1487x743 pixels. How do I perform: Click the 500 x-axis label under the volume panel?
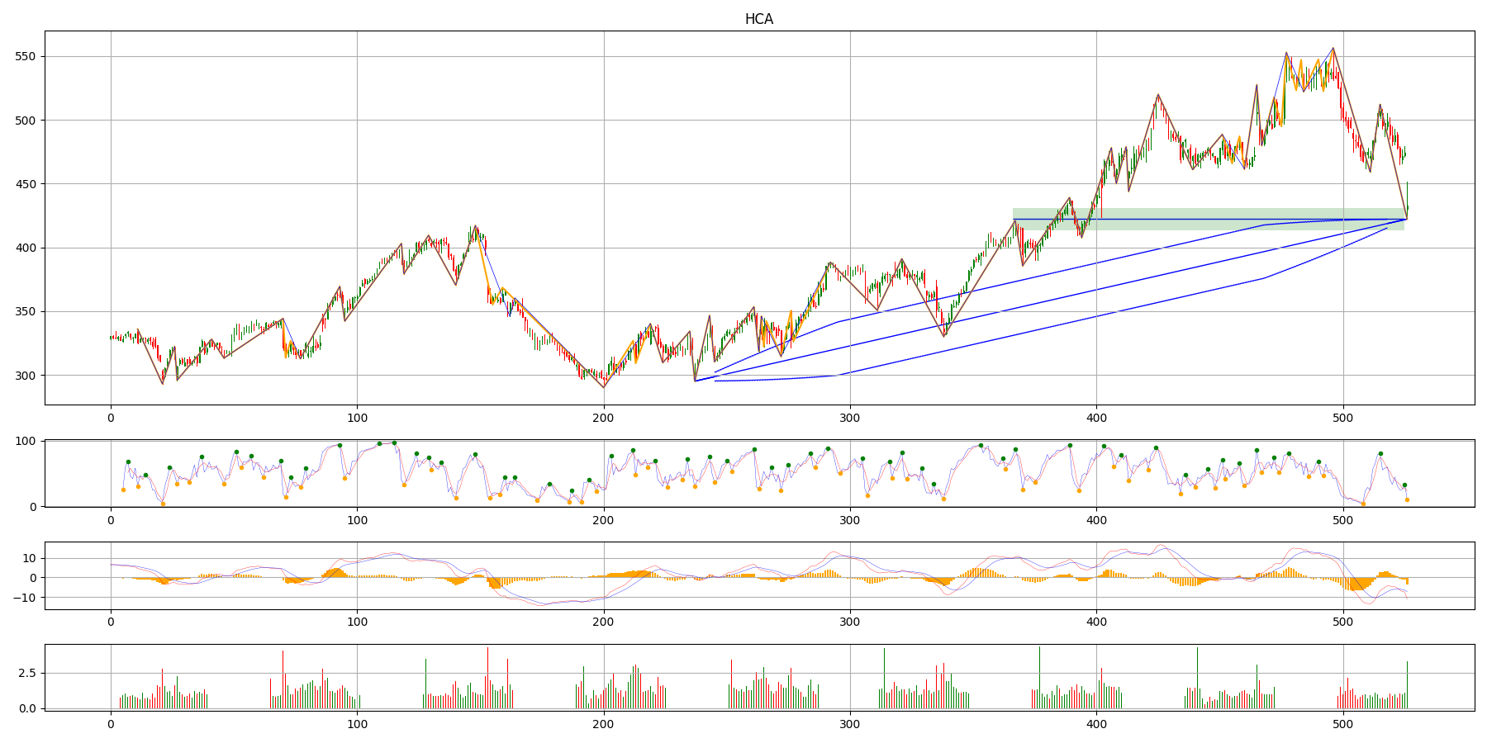(x=1342, y=724)
